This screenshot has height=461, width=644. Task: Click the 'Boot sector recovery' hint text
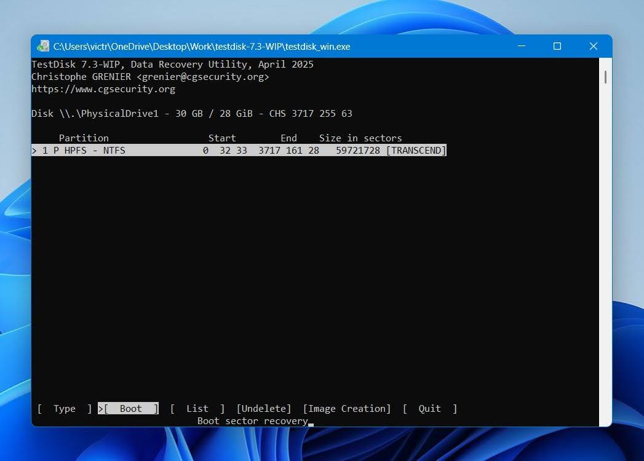pos(253,421)
